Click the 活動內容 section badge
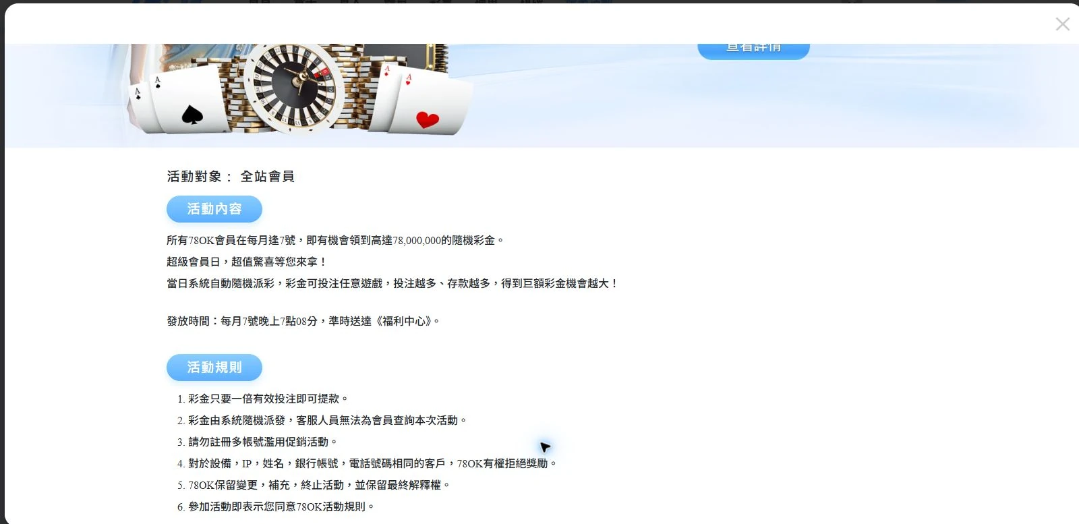Image resolution: width=1079 pixels, height=524 pixels. (x=214, y=209)
